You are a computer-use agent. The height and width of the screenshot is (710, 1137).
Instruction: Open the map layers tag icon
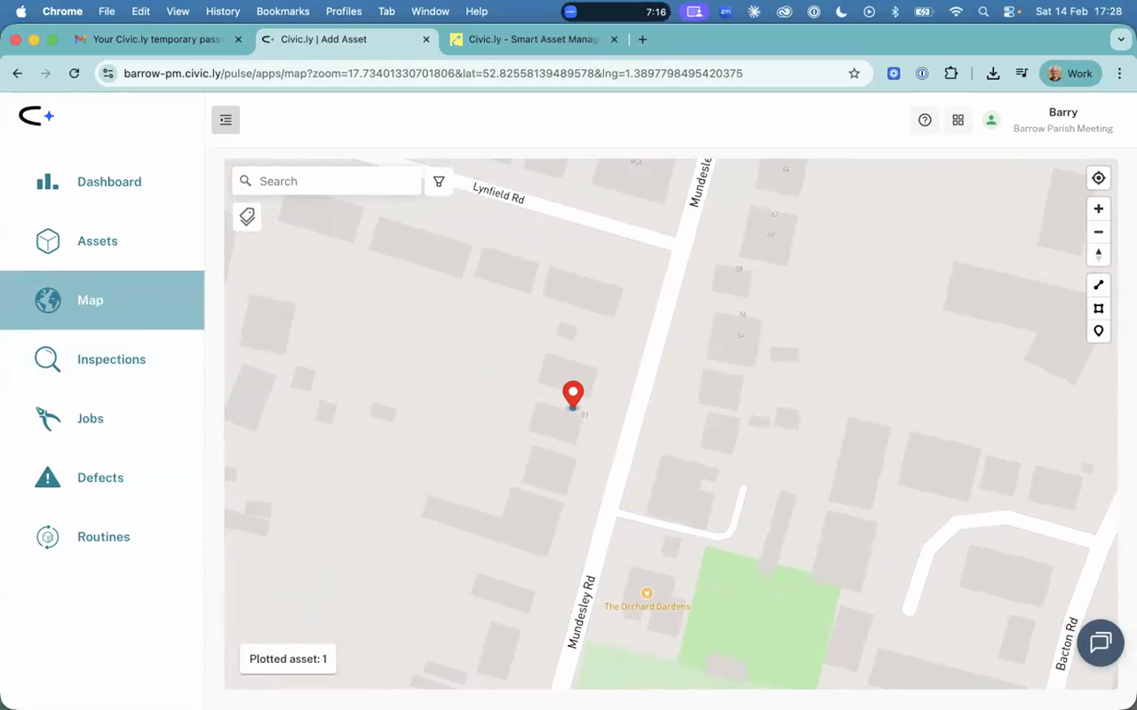pos(247,217)
